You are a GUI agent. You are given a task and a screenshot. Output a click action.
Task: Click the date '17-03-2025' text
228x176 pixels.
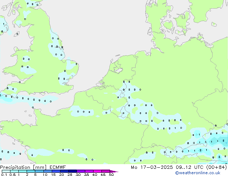pyautogui.click(x=156, y=167)
